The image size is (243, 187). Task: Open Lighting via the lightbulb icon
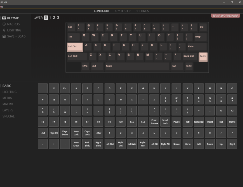4,30
